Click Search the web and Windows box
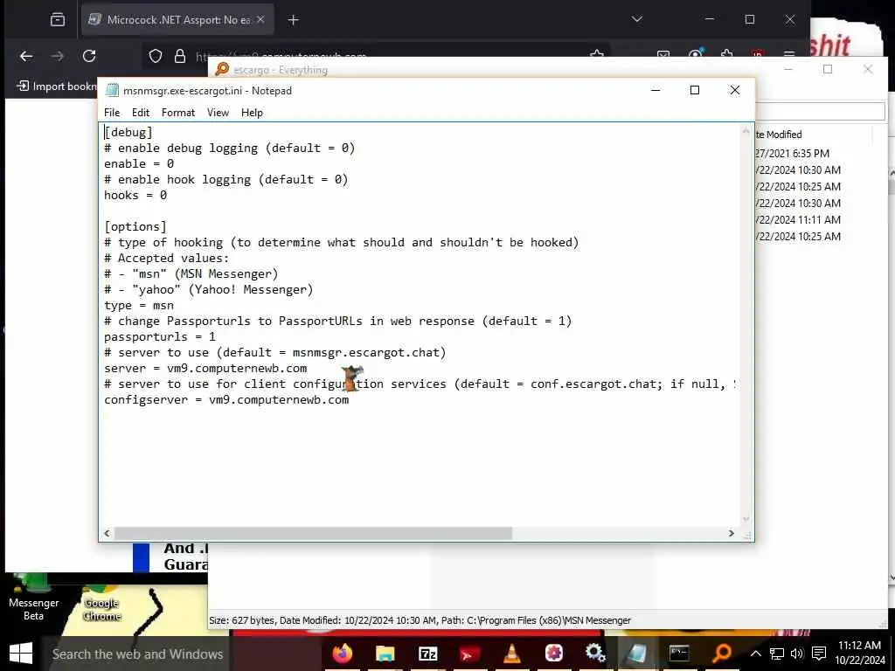 coord(137,654)
